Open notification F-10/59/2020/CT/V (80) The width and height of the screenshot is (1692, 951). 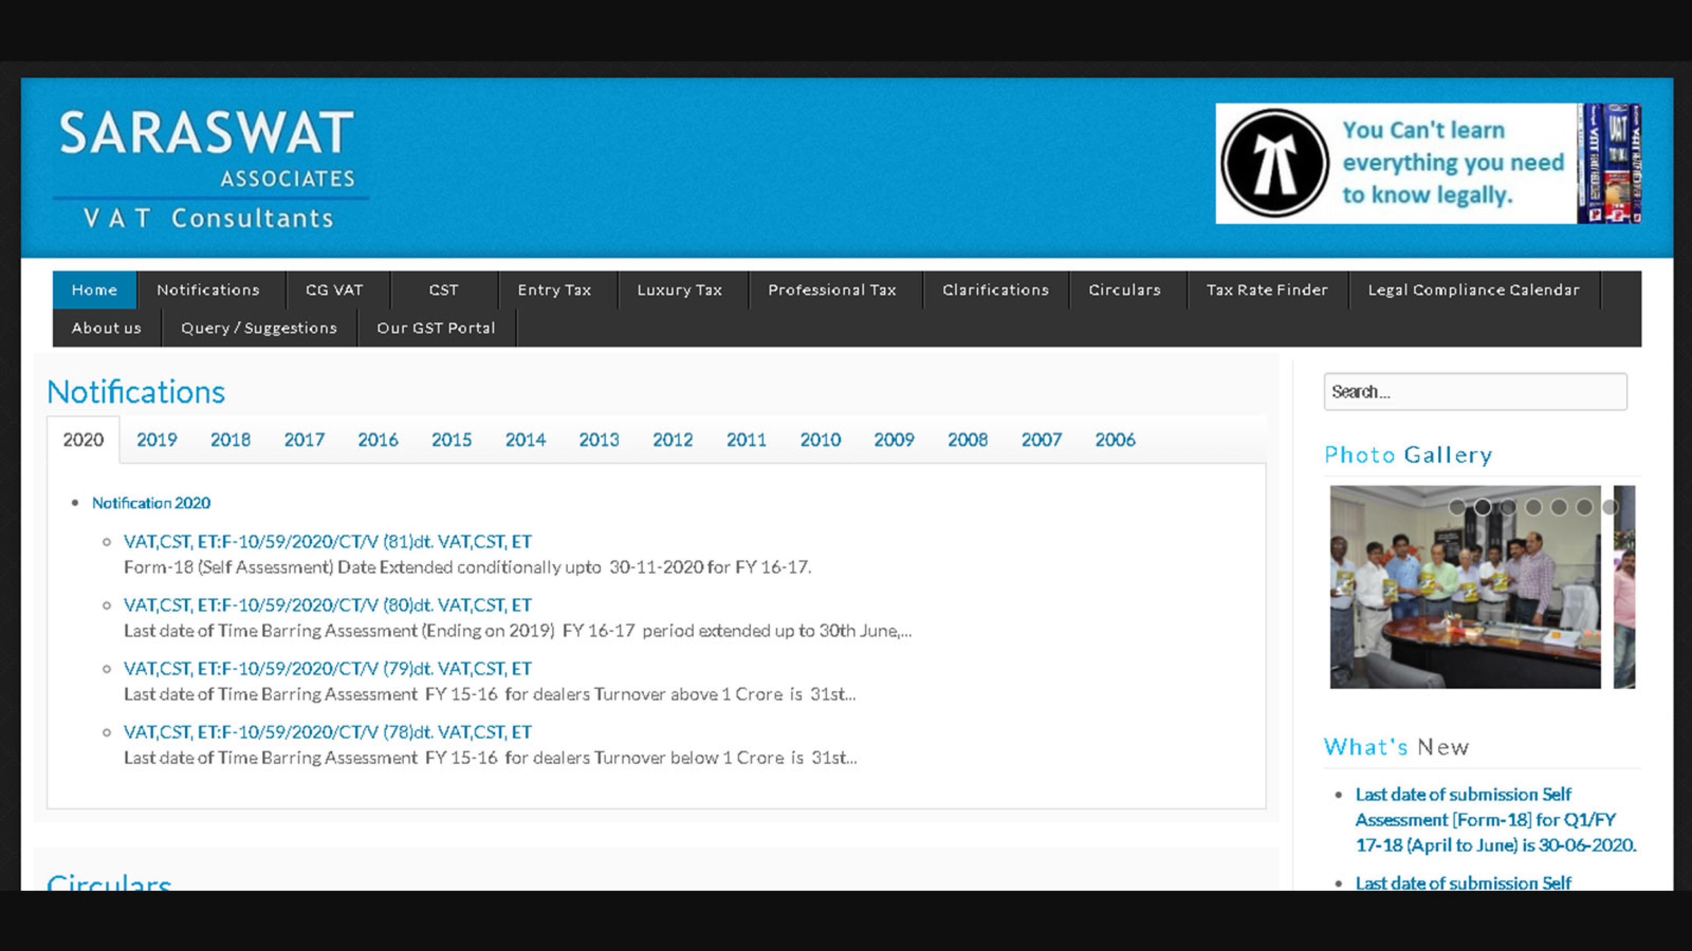[327, 605]
